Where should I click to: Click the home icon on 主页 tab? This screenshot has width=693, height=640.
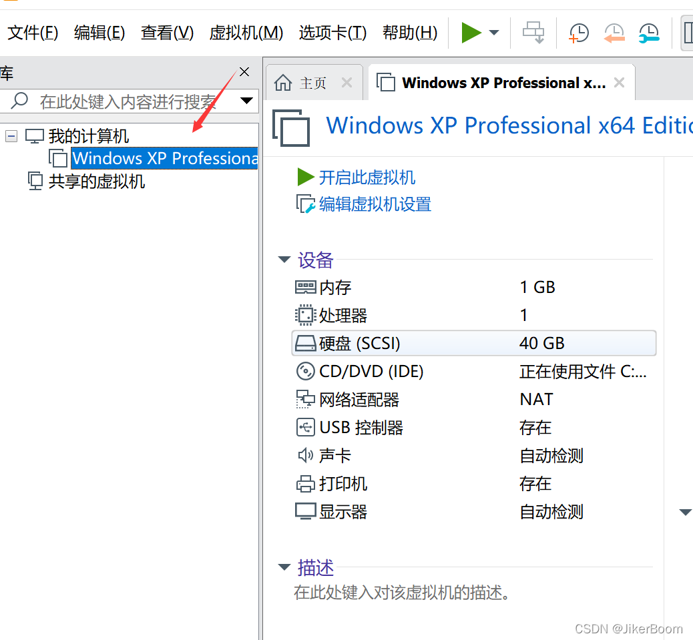(x=283, y=83)
